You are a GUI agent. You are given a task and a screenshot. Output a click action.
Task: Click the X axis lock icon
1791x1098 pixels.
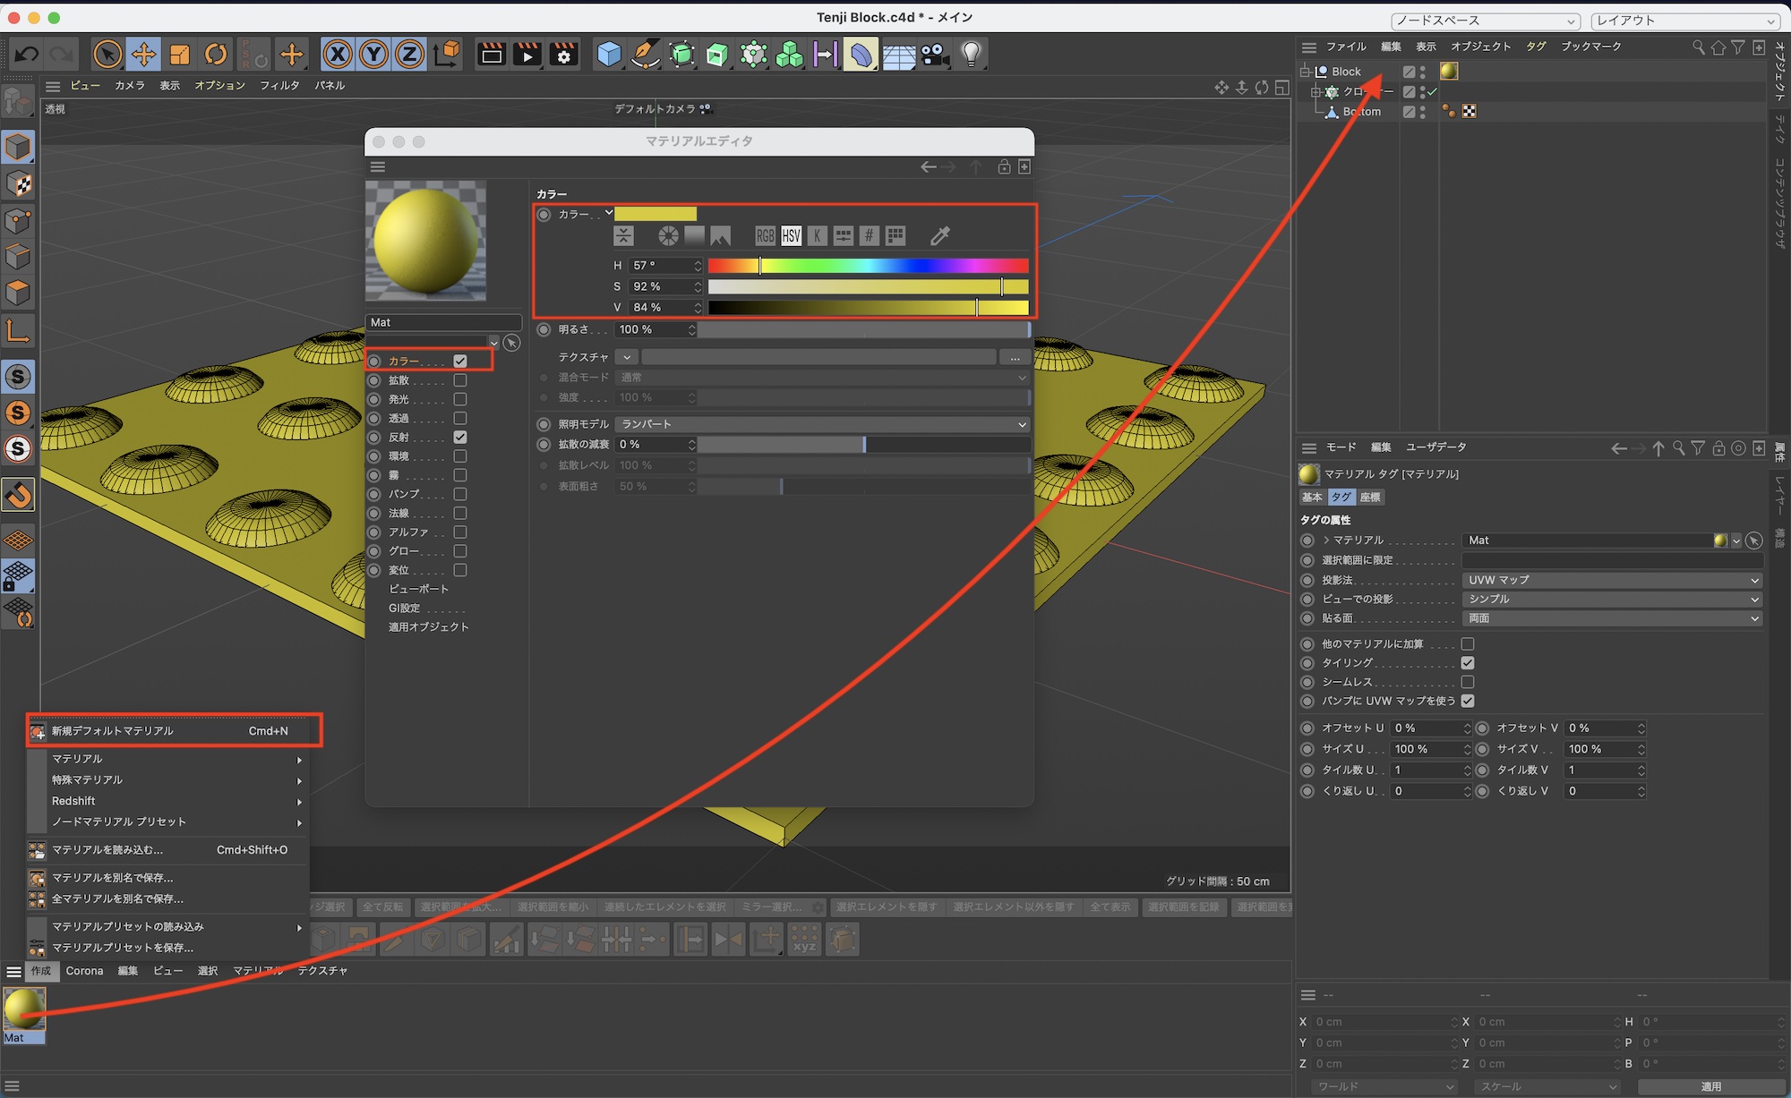(x=338, y=55)
